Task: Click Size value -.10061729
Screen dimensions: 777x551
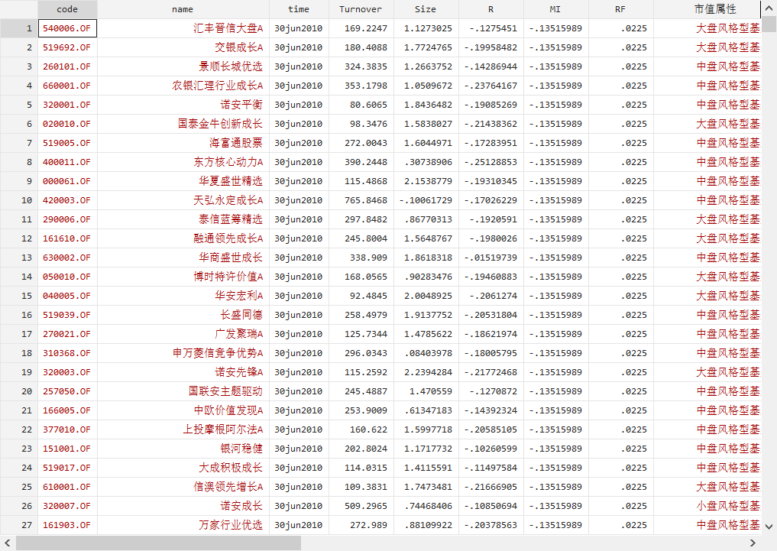Action: [426, 200]
